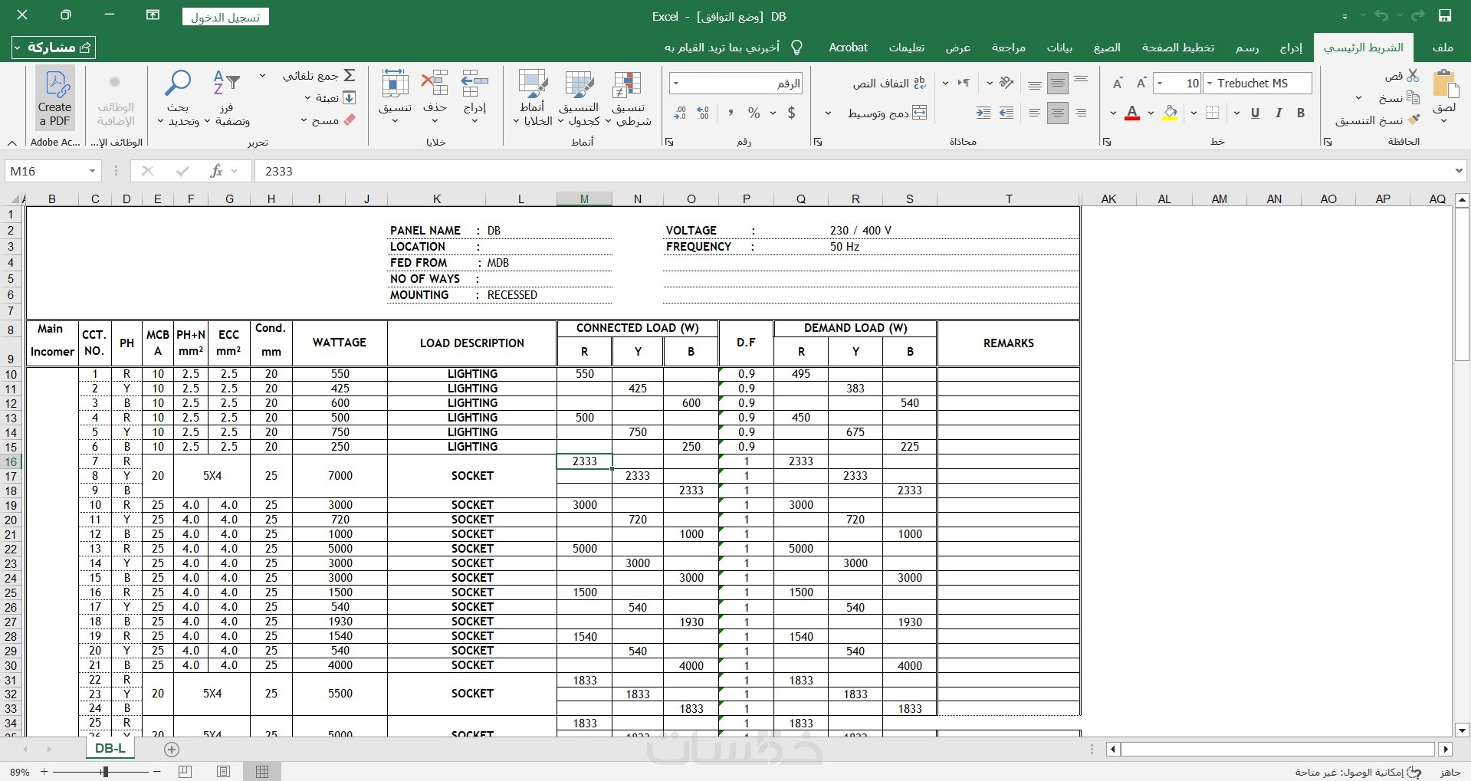
Task: Open the fill color dropdown arrow
Action: (x=1151, y=113)
